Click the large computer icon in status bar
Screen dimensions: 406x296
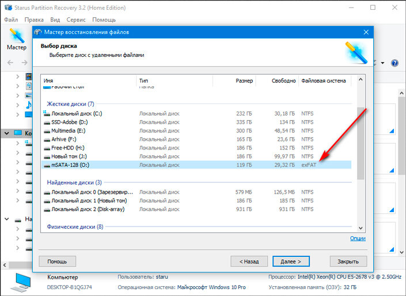[21, 282]
